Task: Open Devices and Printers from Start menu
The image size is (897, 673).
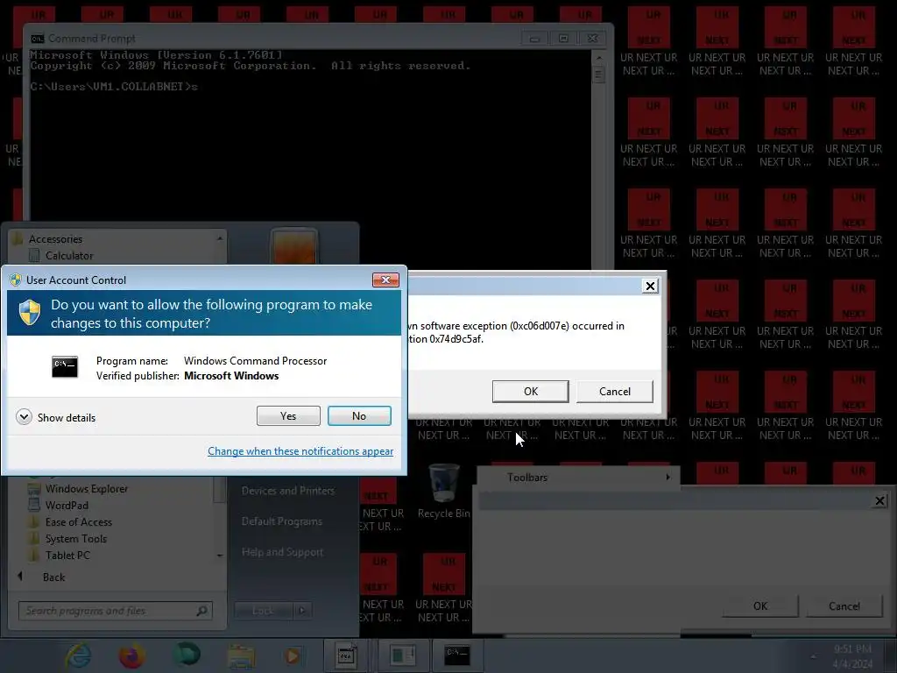Action: 287,491
